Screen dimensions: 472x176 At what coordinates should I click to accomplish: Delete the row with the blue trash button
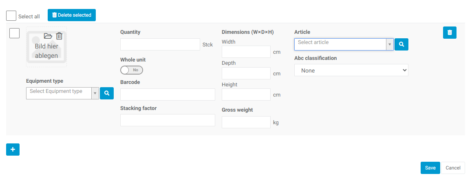[x=450, y=33]
